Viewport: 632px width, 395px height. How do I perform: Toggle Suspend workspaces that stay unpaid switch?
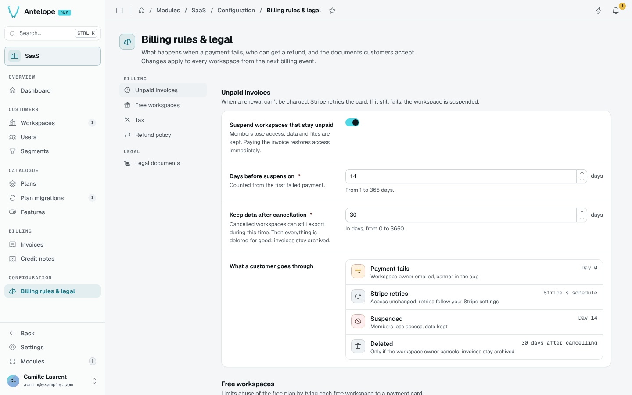pos(352,122)
